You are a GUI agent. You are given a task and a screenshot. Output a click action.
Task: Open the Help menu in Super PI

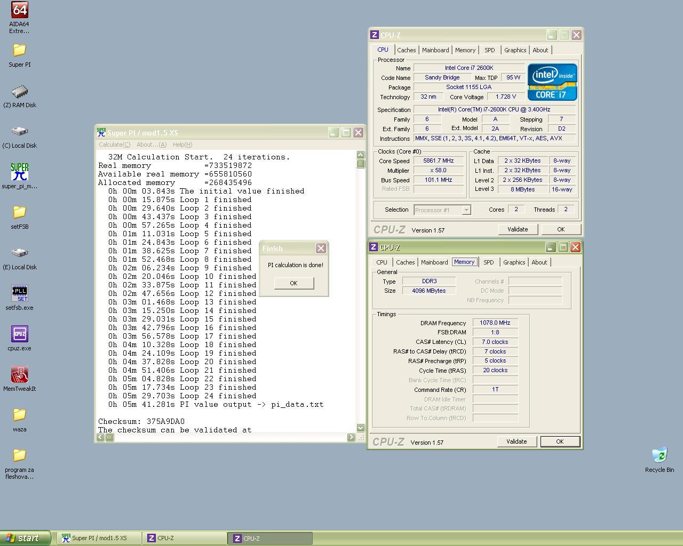coord(182,144)
